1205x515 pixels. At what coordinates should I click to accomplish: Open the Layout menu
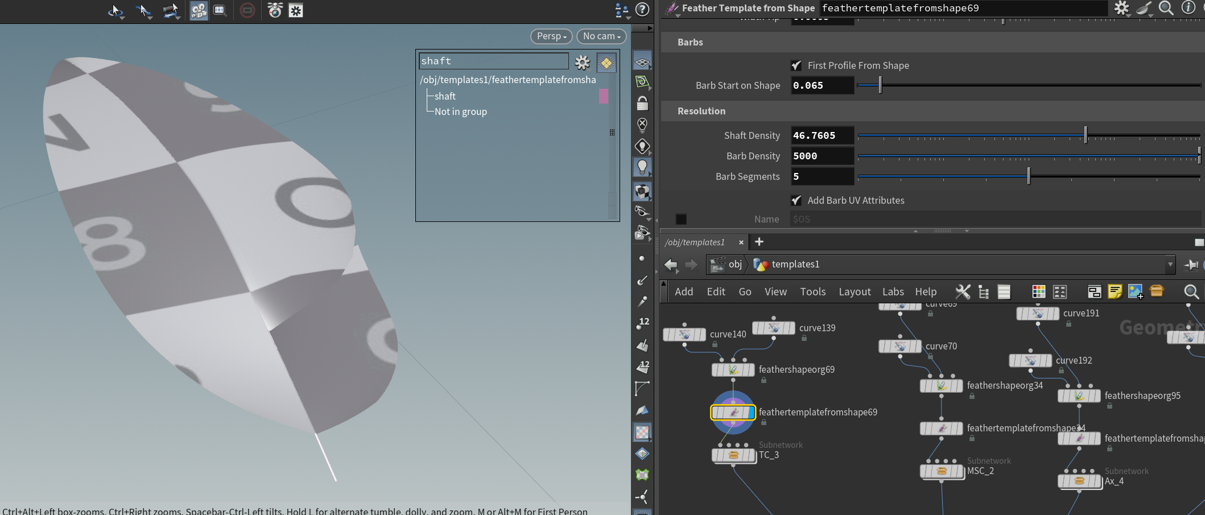pos(855,292)
